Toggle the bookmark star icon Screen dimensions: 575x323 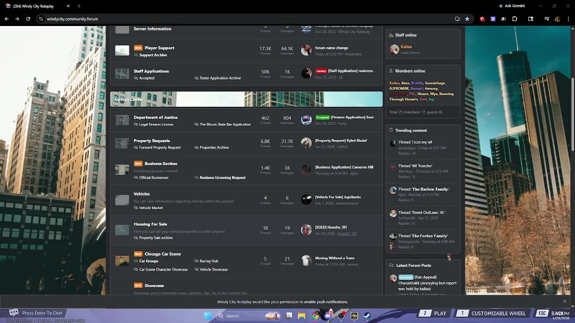(467, 19)
